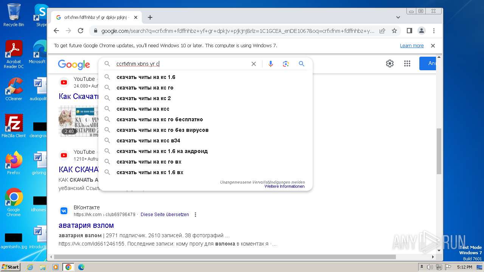Open the Google apps grid
The height and width of the screenshot is (272, 484).
pos(407,63)
